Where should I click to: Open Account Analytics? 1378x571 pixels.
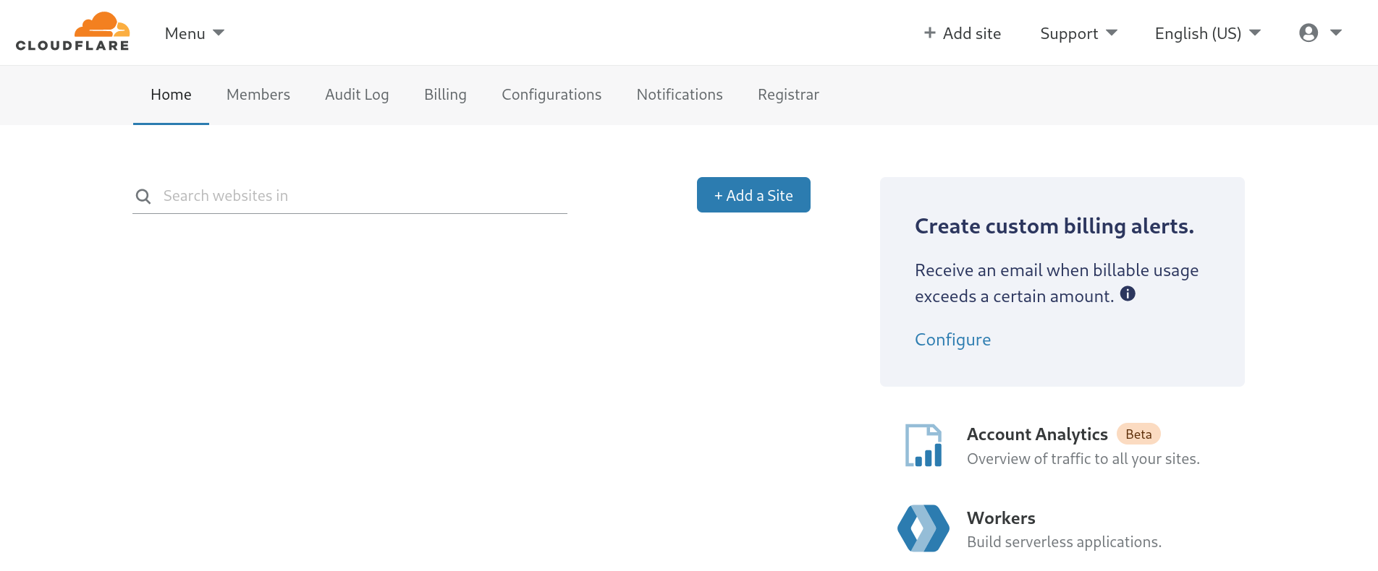(1037, 434)
